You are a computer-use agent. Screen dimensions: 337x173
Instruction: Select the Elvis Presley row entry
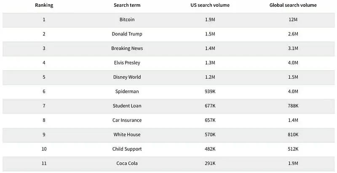point(127,63)
